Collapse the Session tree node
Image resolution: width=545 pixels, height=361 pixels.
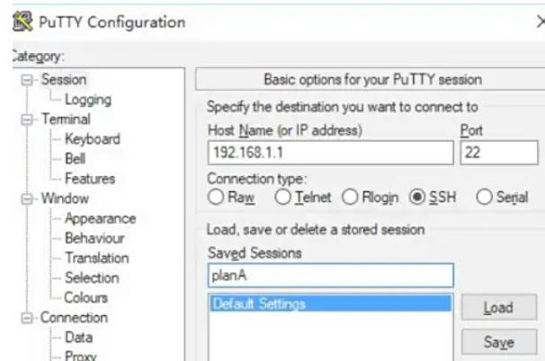28,80
